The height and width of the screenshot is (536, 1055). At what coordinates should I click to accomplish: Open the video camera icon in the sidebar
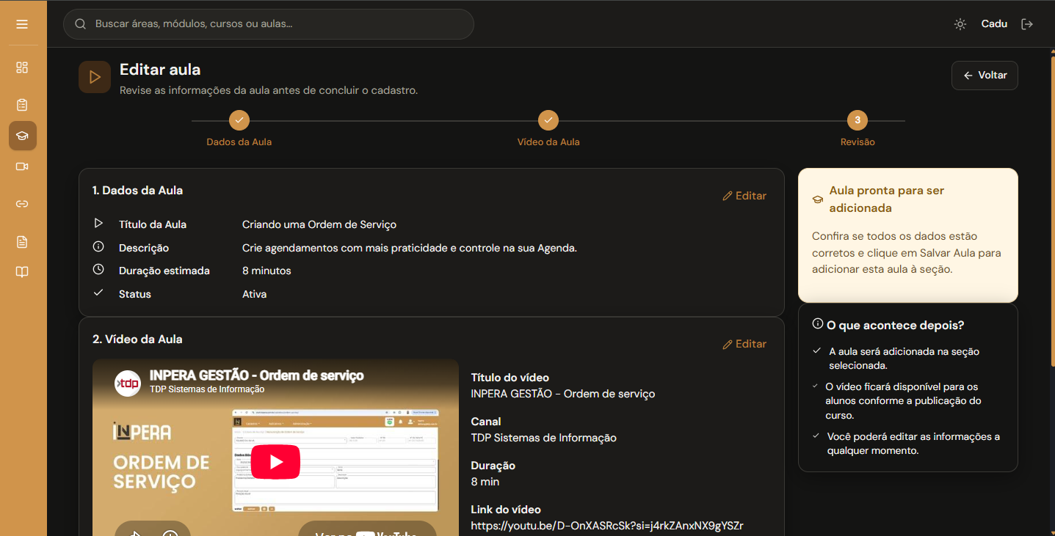[22, 166]
